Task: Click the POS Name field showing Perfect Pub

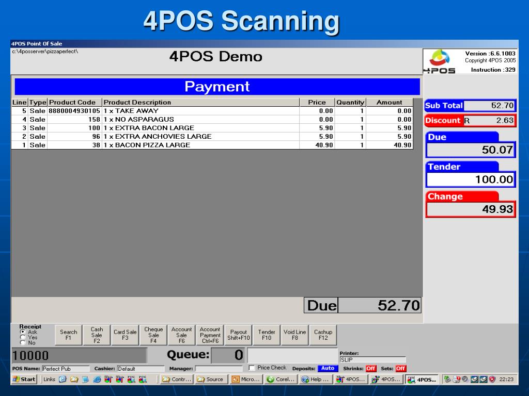Action: pyautogui.click(x=66, y=369)
